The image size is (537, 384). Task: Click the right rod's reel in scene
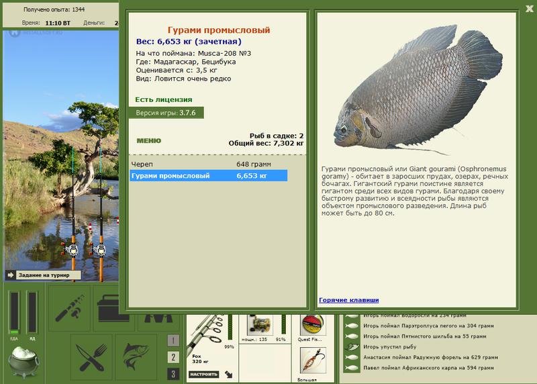(x=100, y=249)
